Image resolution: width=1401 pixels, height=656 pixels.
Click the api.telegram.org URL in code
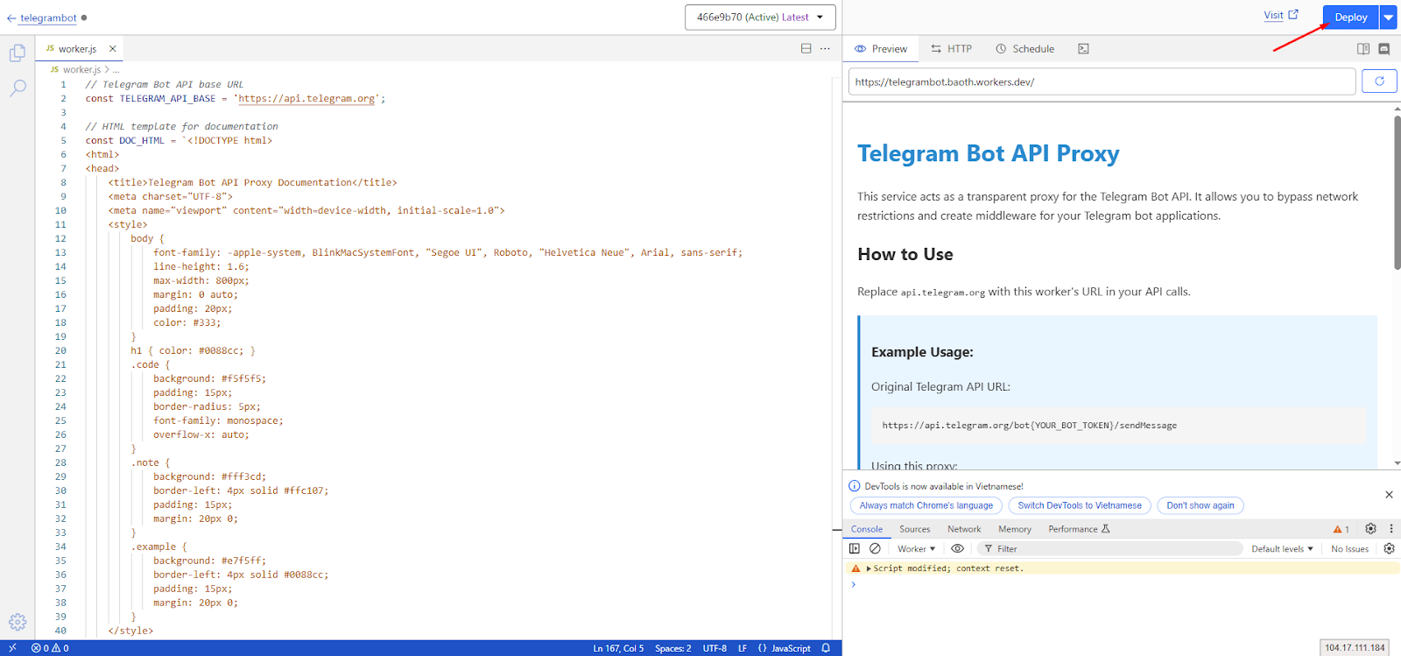pyautogui.click(x=306, y=98)
